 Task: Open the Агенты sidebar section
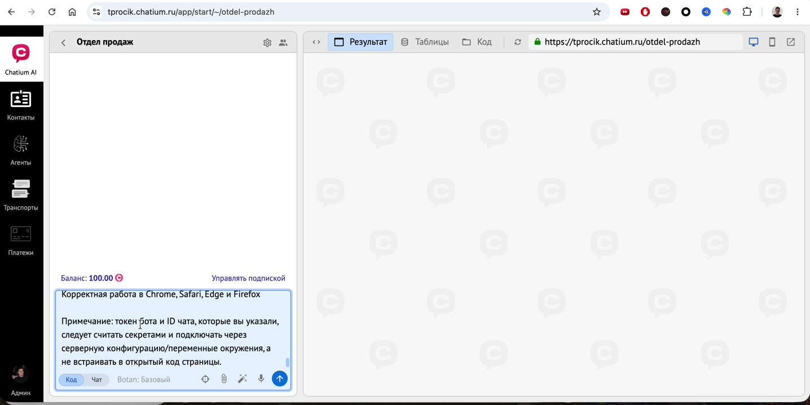tap(21, 150)
